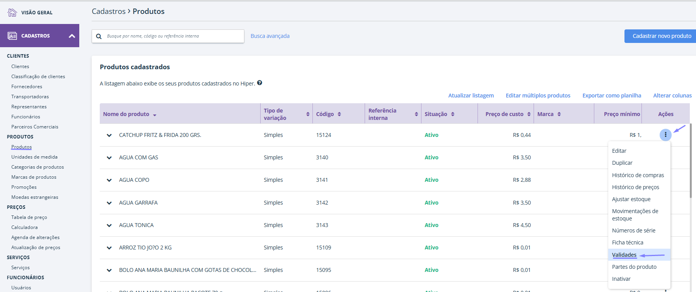Open Unidades de medida in sidebar

(34, 157)
